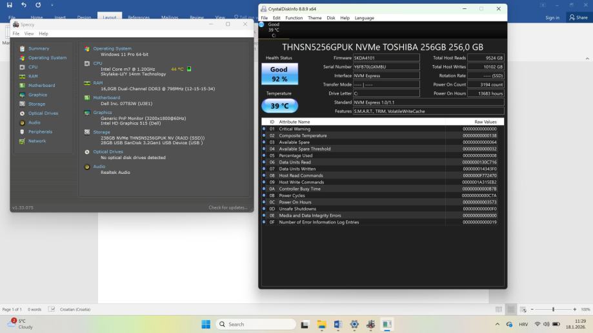
Task: Show hidden tray icons chevron
Action: (x=498, y=325)
